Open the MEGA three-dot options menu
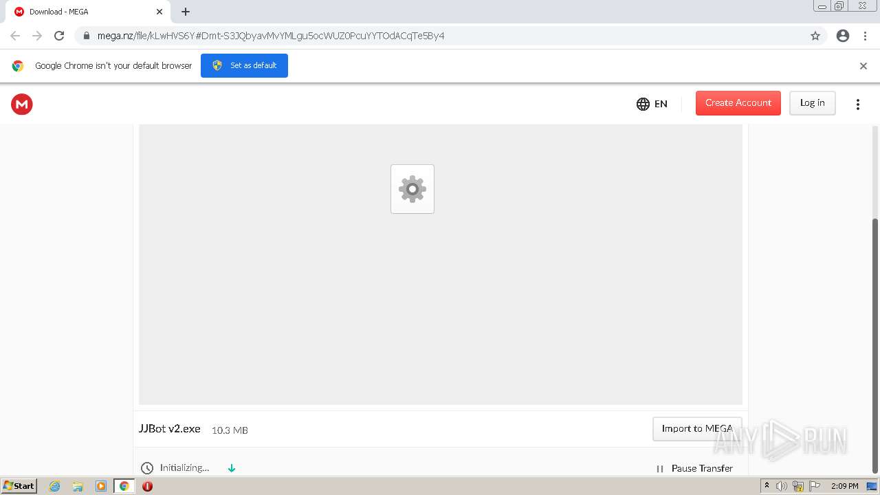This screenshot has width=880, height=495. pyautogui.click(x=857, y=104)
